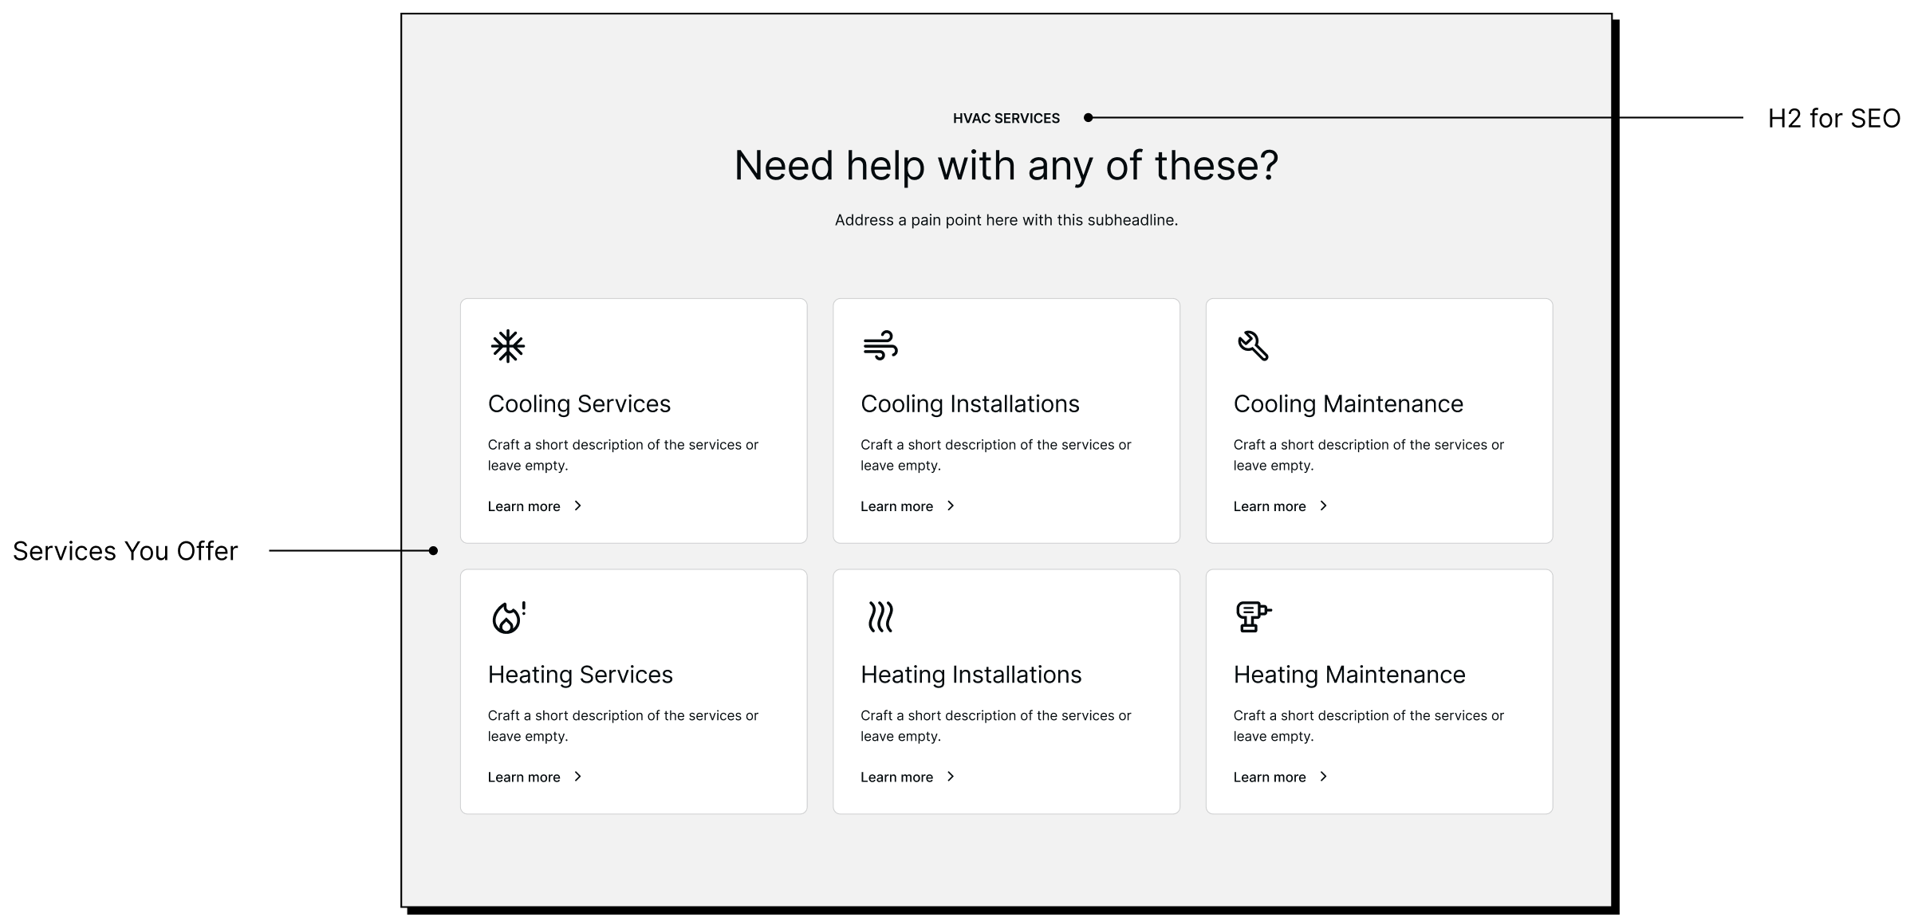
Task: Open Learn more under Cooling Installations
Action: (896, 506)
